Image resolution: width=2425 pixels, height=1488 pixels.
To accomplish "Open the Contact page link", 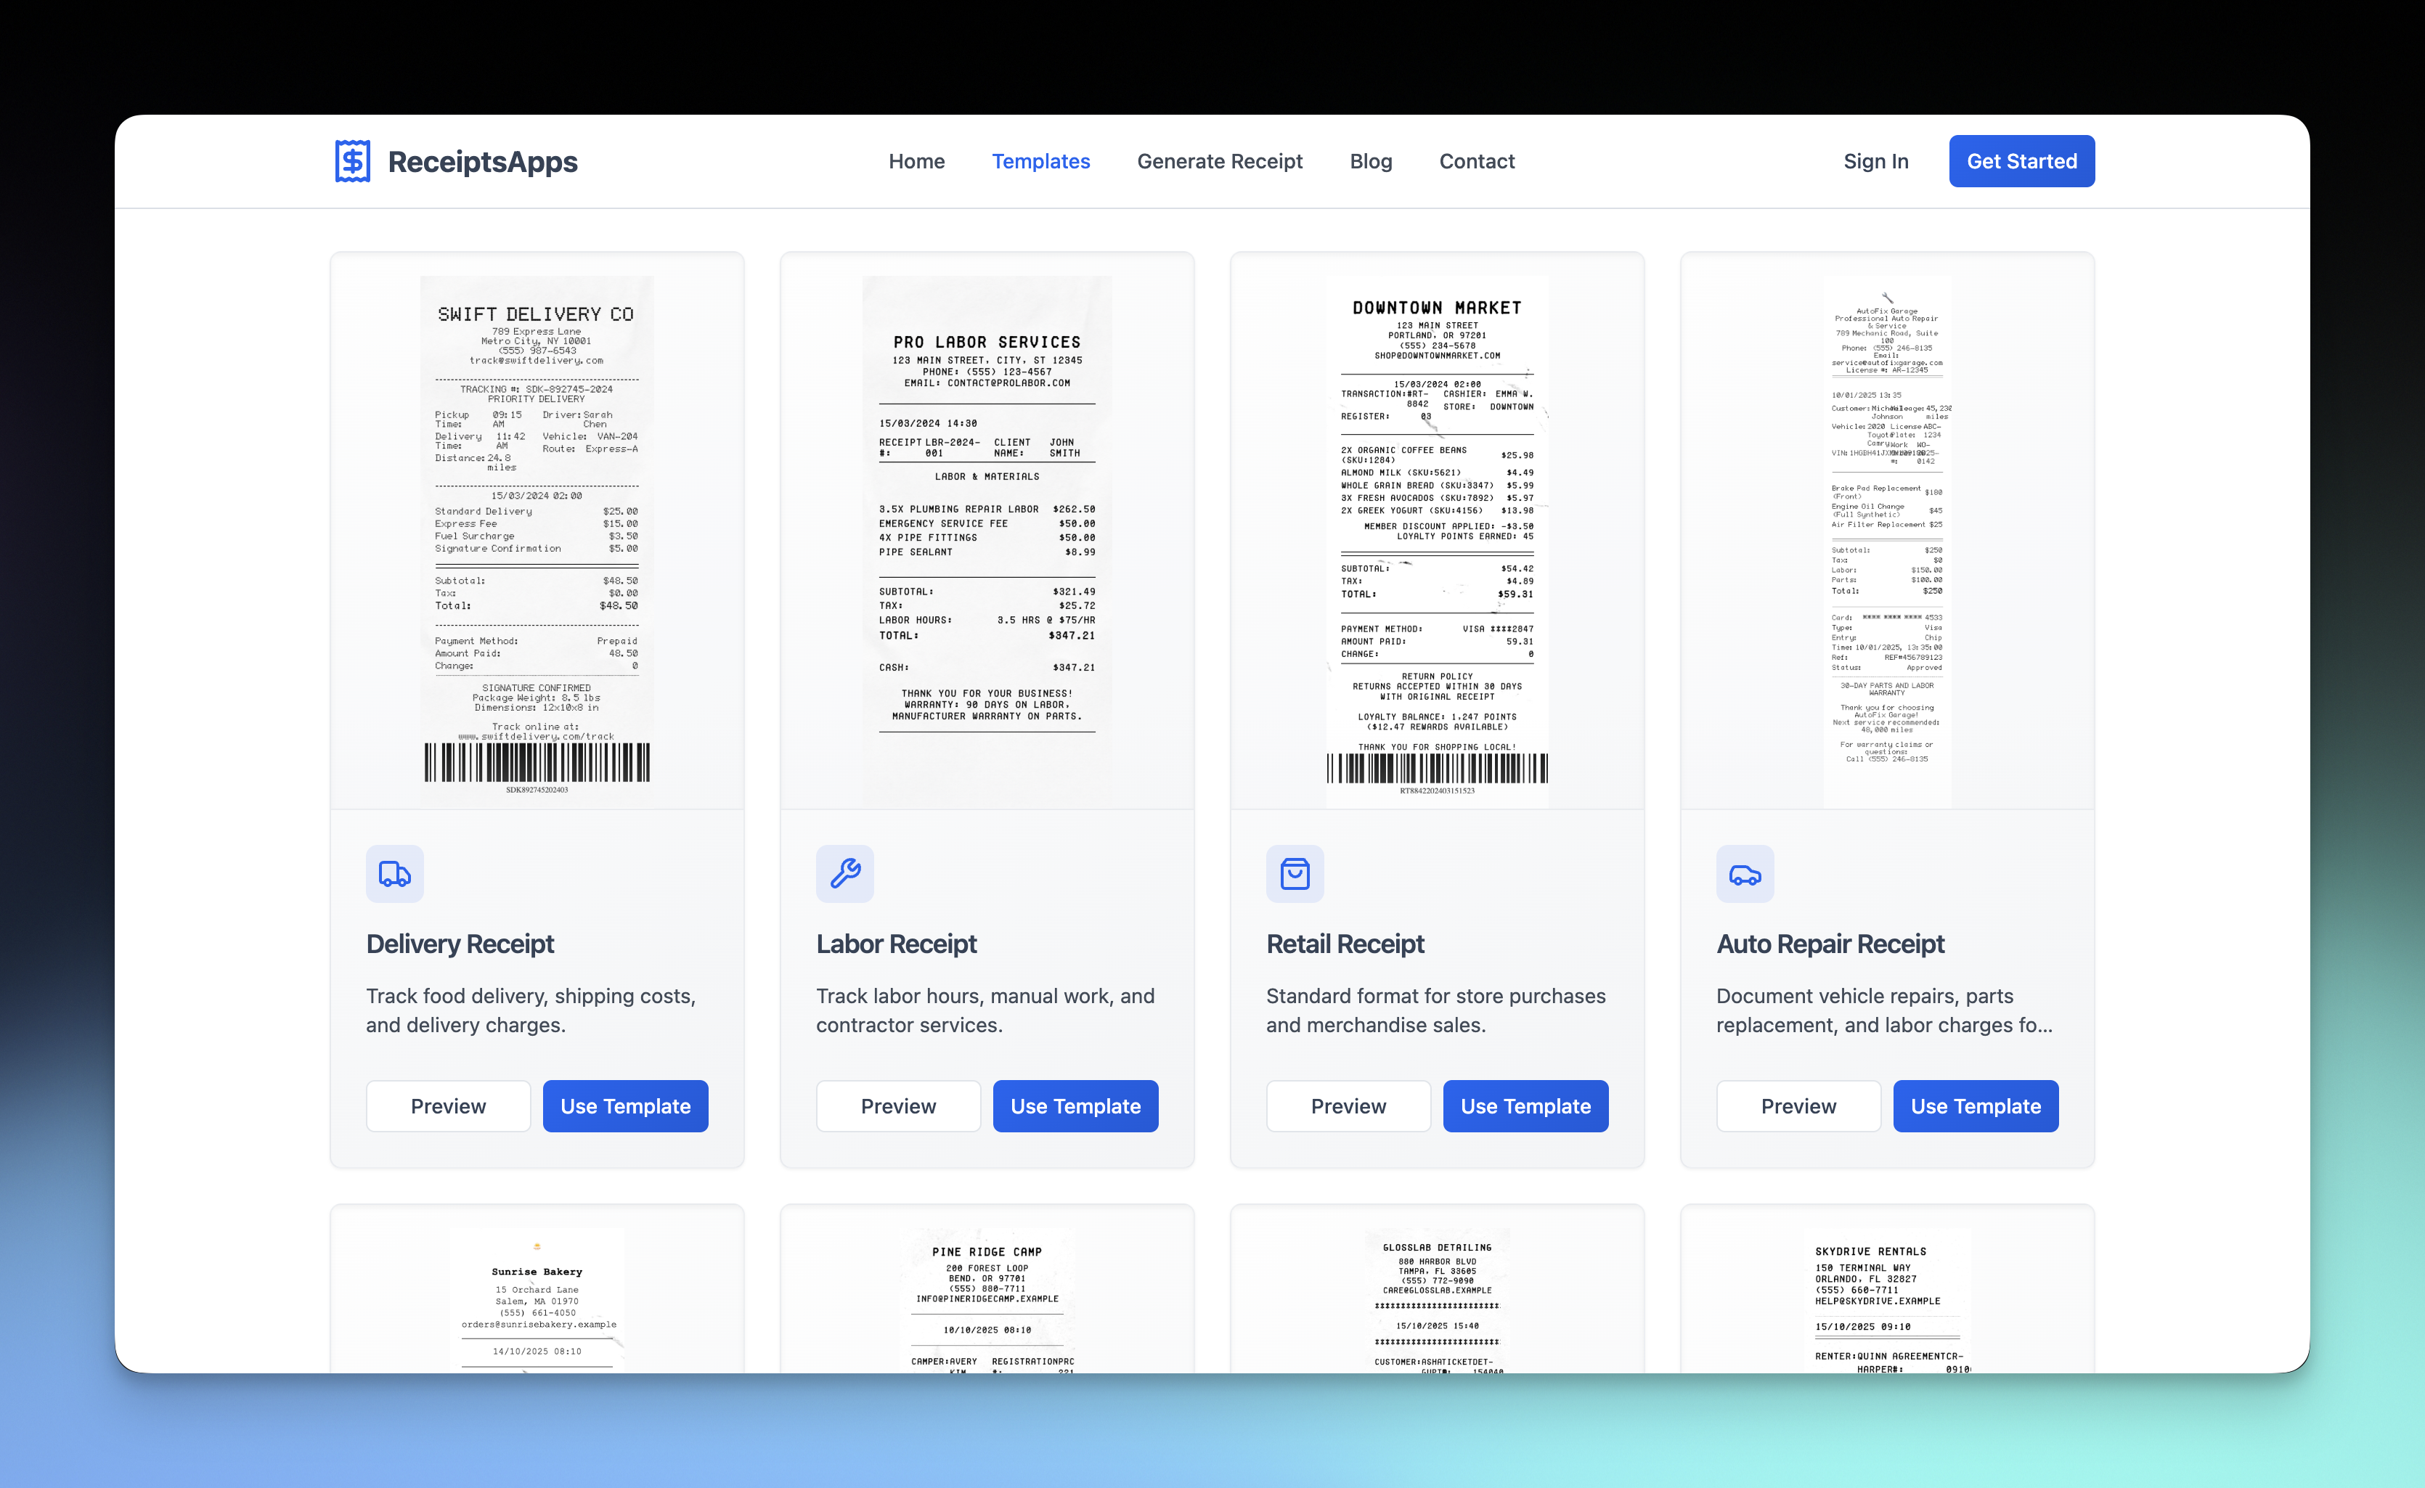I will click(1476, 161).
